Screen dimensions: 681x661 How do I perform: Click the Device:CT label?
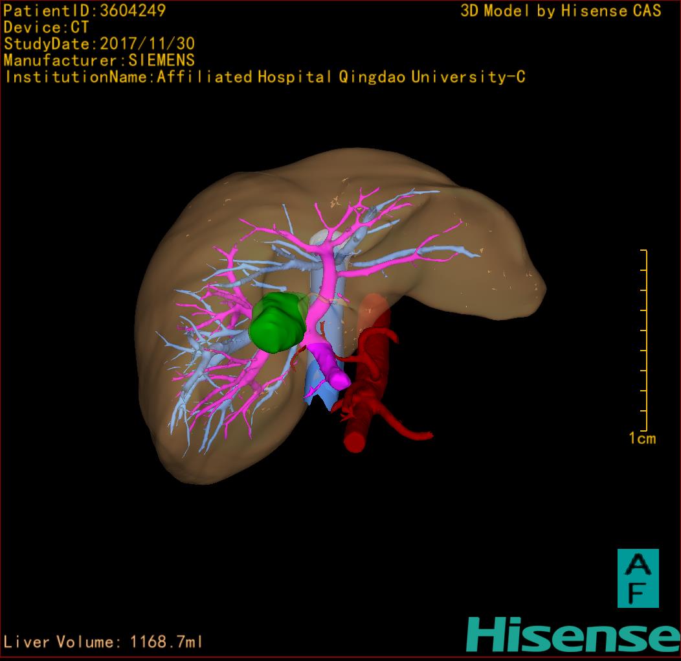pos(46,27)
